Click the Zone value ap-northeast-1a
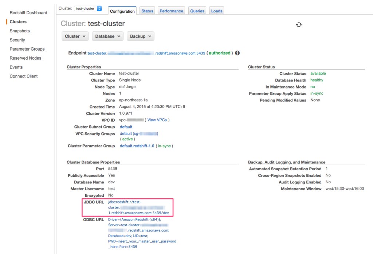The width and height of the screenshot is (373, 254). pyautogui.click(x=133, y=100)
